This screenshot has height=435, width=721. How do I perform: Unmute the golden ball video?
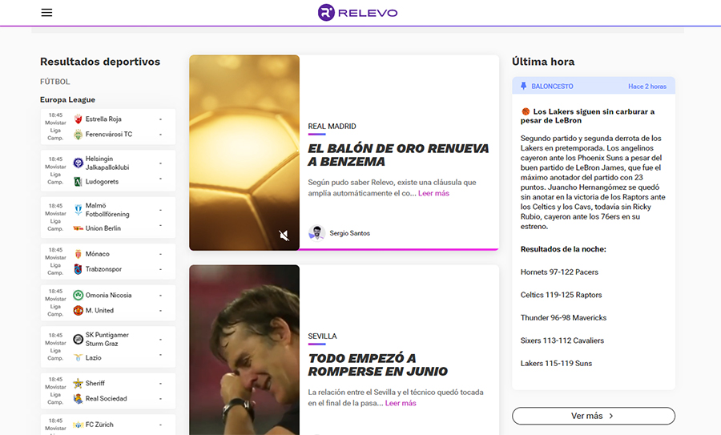pos(284,236)
